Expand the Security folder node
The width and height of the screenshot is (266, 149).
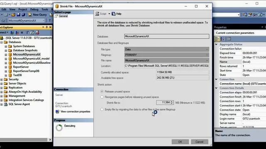(2, 79)
